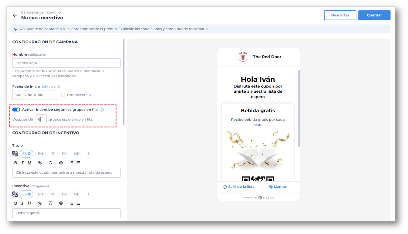
Task: Click the CONFIGURACIÓN DE CAMPAÑA heading
Action: [45, 42]
